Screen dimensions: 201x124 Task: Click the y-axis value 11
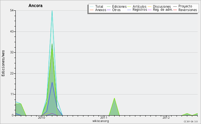[x=12, y=95]
